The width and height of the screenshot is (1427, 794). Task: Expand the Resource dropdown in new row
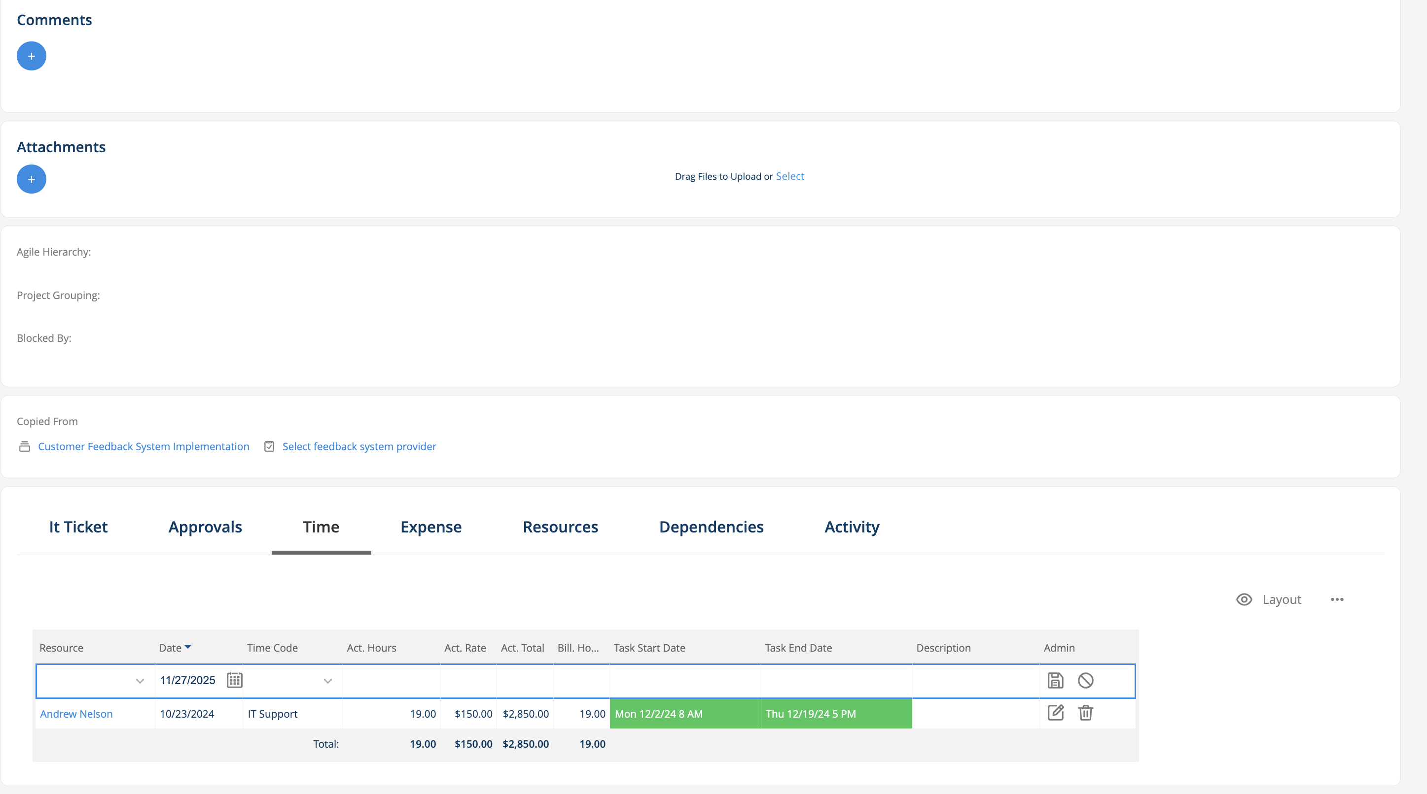click(x=140, y=681)
